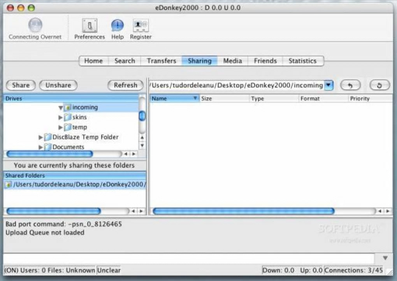Open the path combo box dropdown arrow
The image size is (397, 281).
[x=328, y=85]
